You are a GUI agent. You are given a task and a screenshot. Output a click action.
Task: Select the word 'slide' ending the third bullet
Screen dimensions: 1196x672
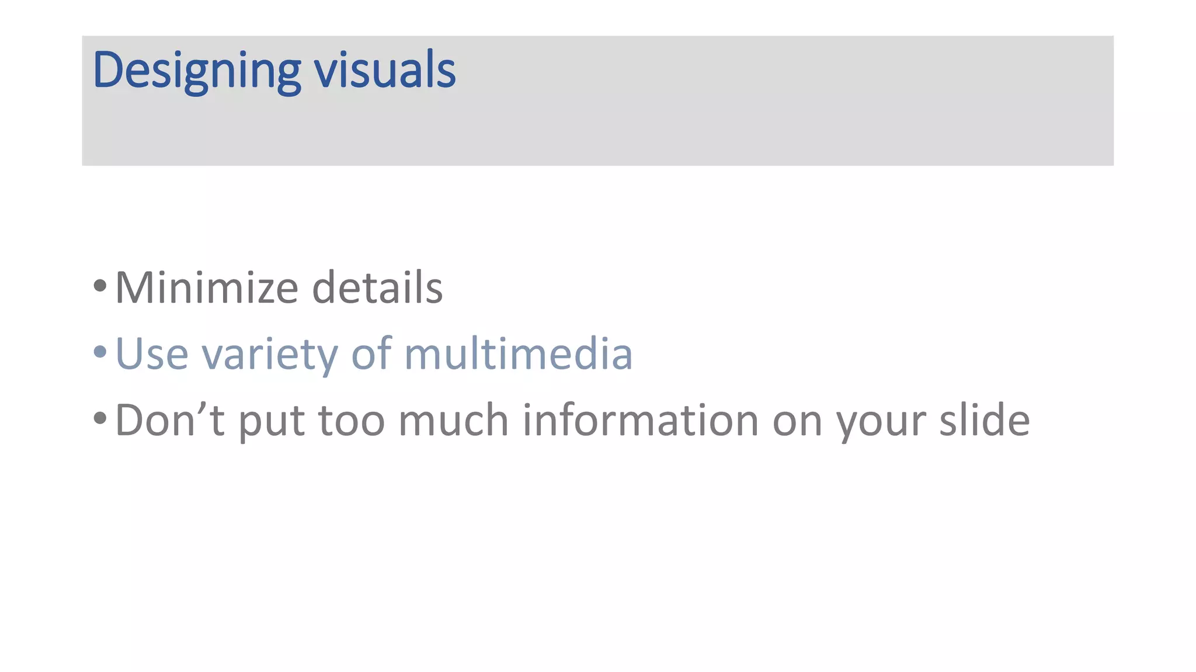coord(985,419)
